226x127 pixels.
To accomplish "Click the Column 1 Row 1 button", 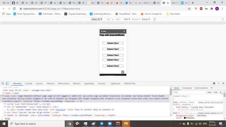I will tap(113, 43).
